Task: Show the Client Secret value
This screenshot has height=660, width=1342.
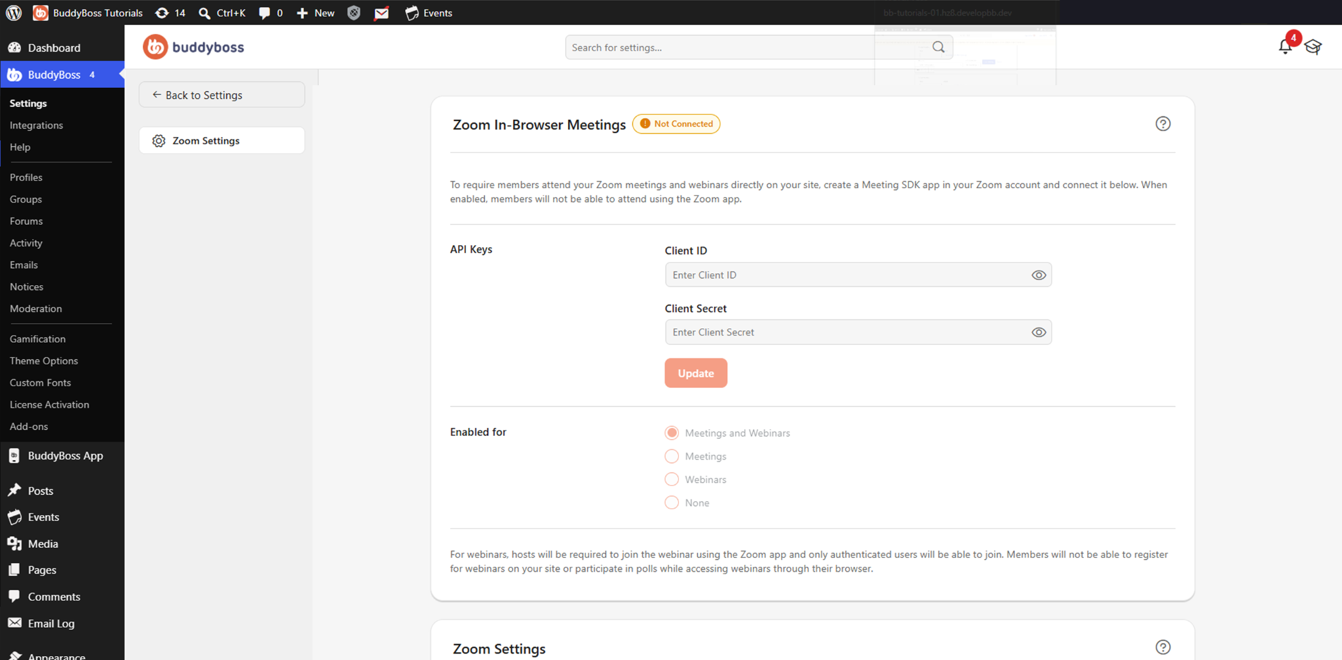Action: coord(1039,332)
